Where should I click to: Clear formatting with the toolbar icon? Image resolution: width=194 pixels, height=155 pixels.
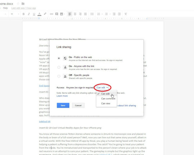(x=126, y=14)
